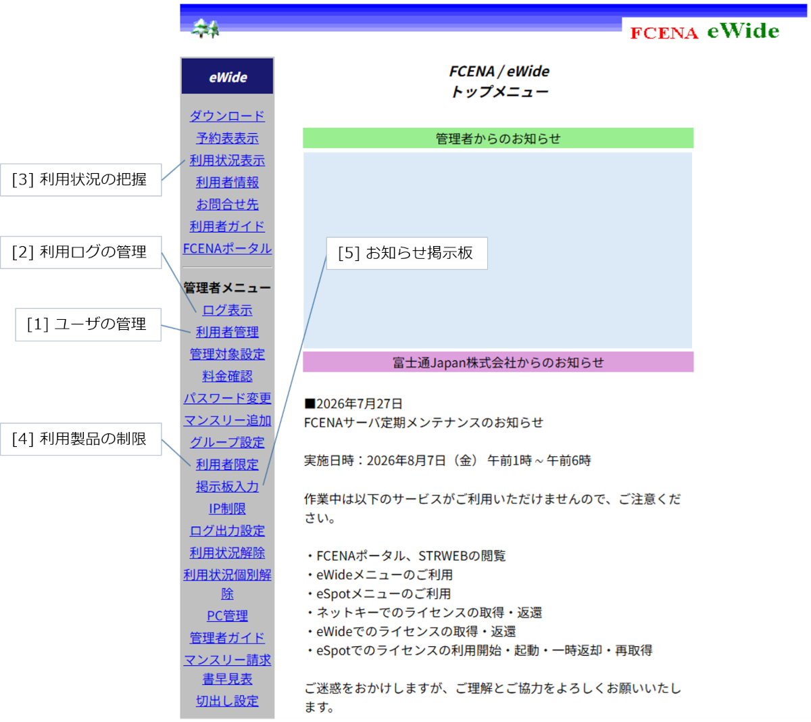
Task: Open the 料金確認 link
Action: point(227,376)
